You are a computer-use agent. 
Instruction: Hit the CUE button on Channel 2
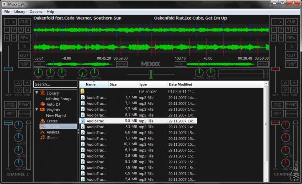coord(291,22)
